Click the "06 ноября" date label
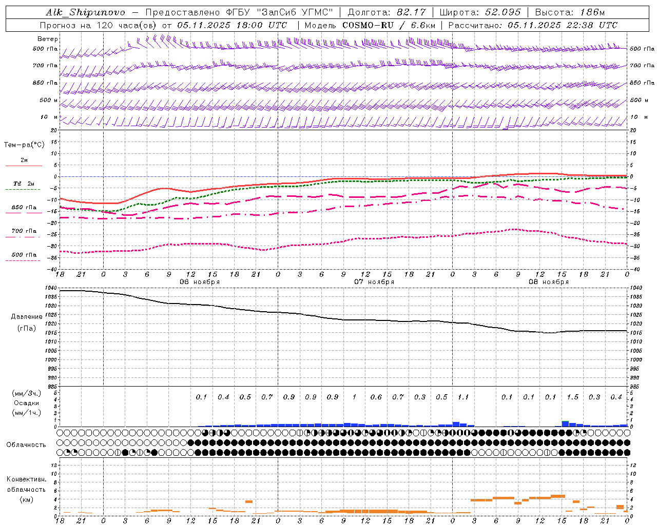 pos(200,282)
